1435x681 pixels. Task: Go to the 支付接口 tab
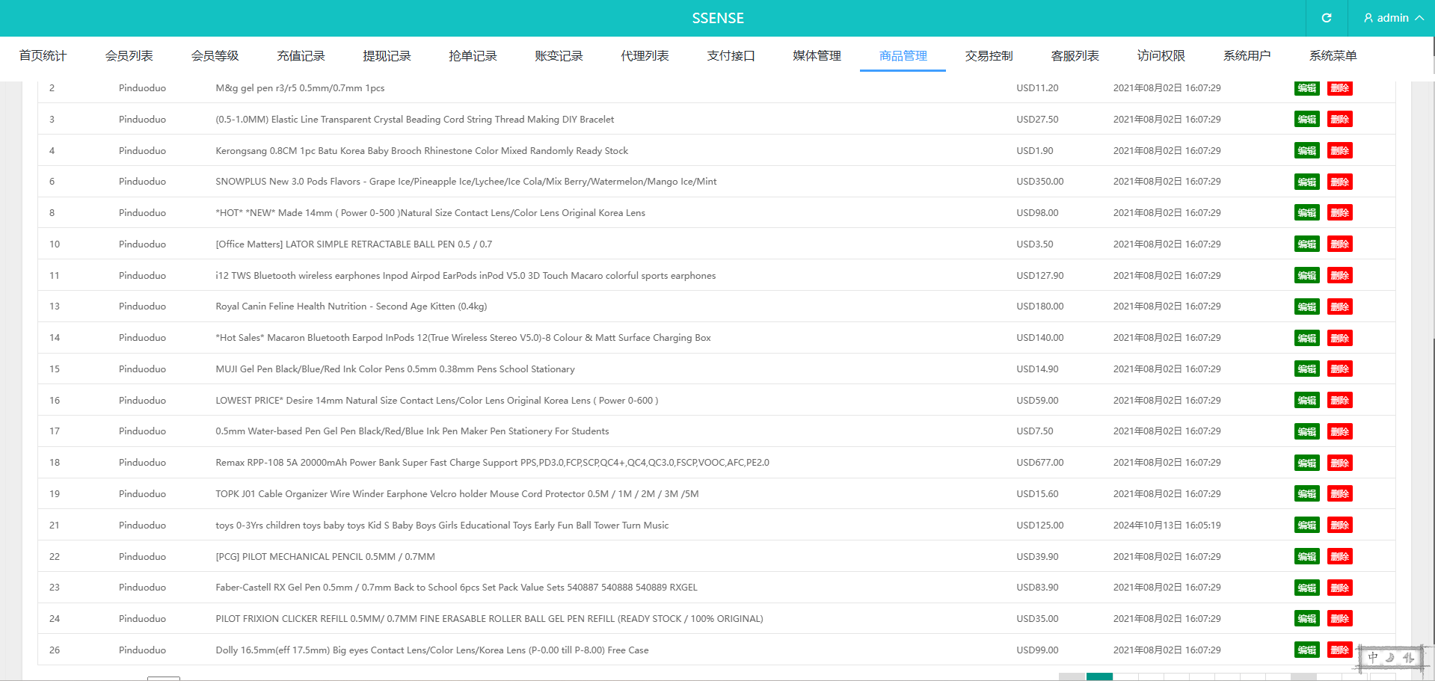731,55
